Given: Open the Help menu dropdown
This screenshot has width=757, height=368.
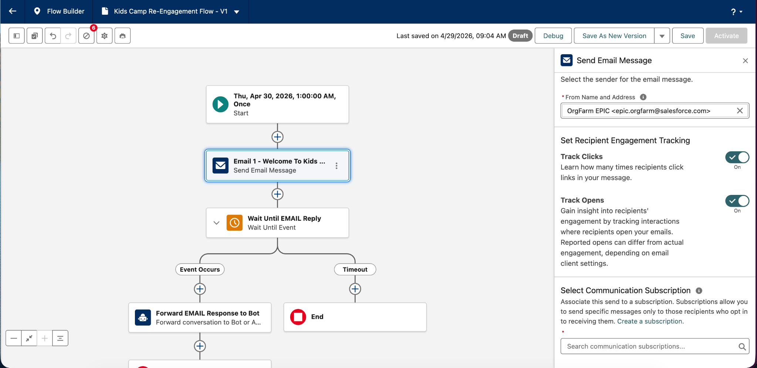Looking at the screenshot, I should pyautogui.click(x=737, y=12).
